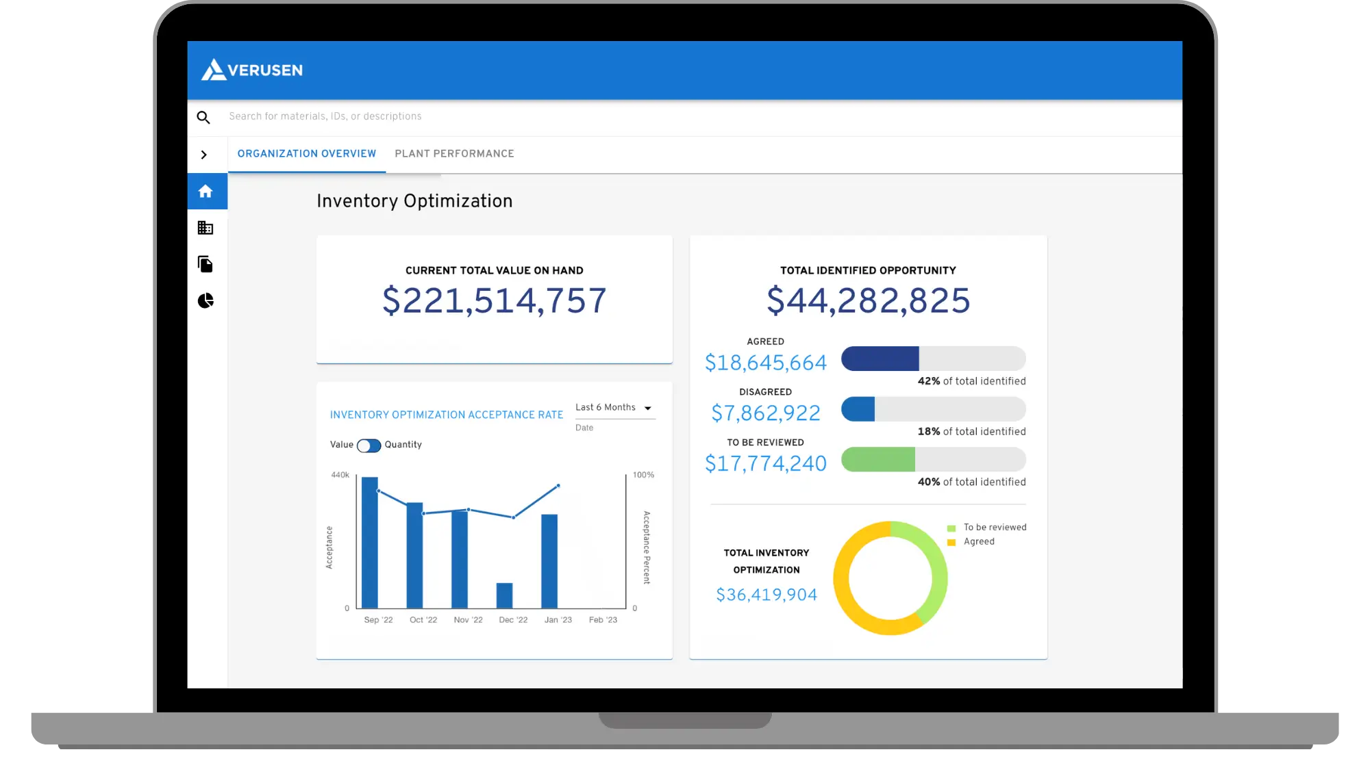The height and width of the screenshot is (765, 1370).
Task: Click the Jan '23 bar in chart
Action: [549, 561]
